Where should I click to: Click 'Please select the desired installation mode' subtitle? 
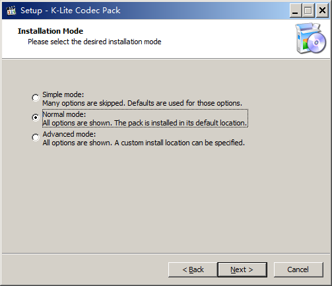point(94,42)
